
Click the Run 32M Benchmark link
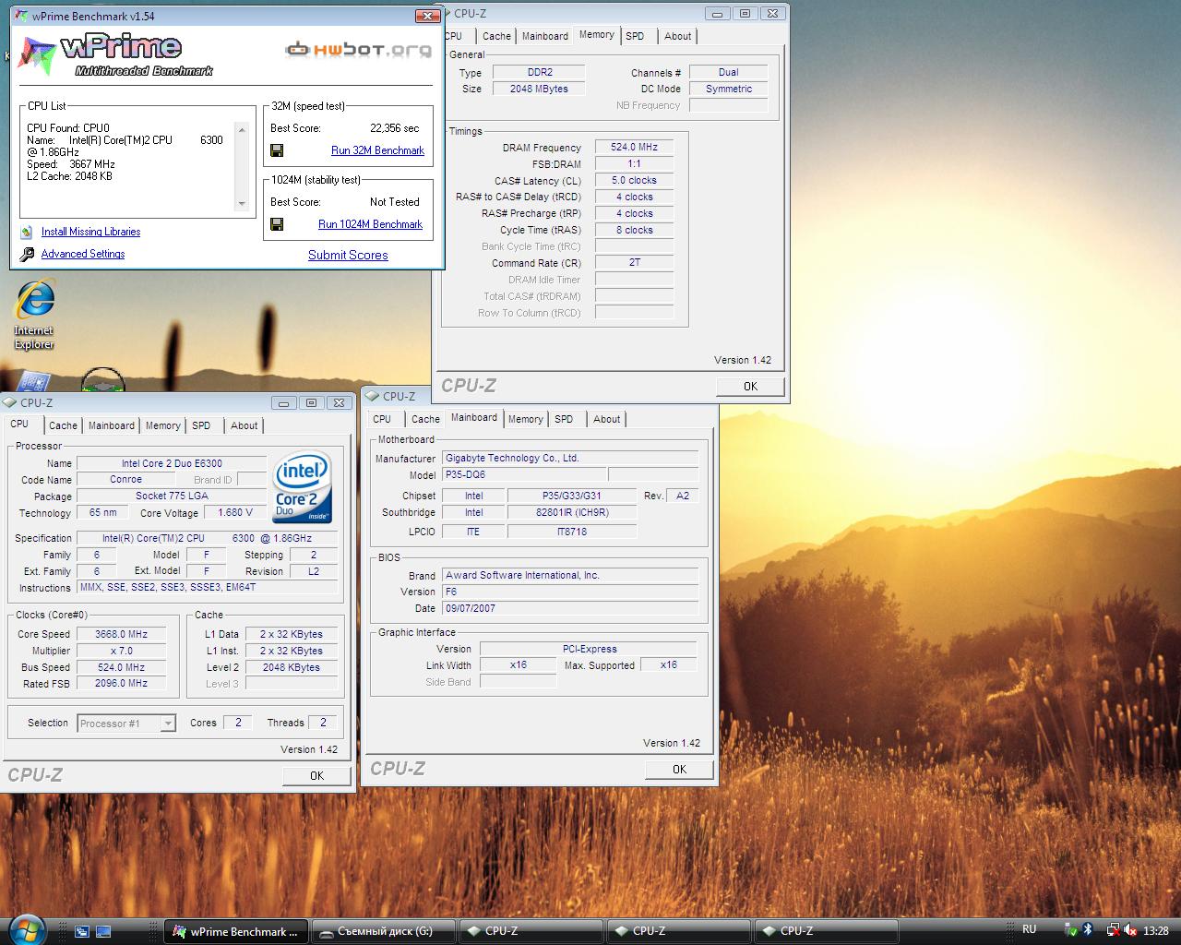377,150
